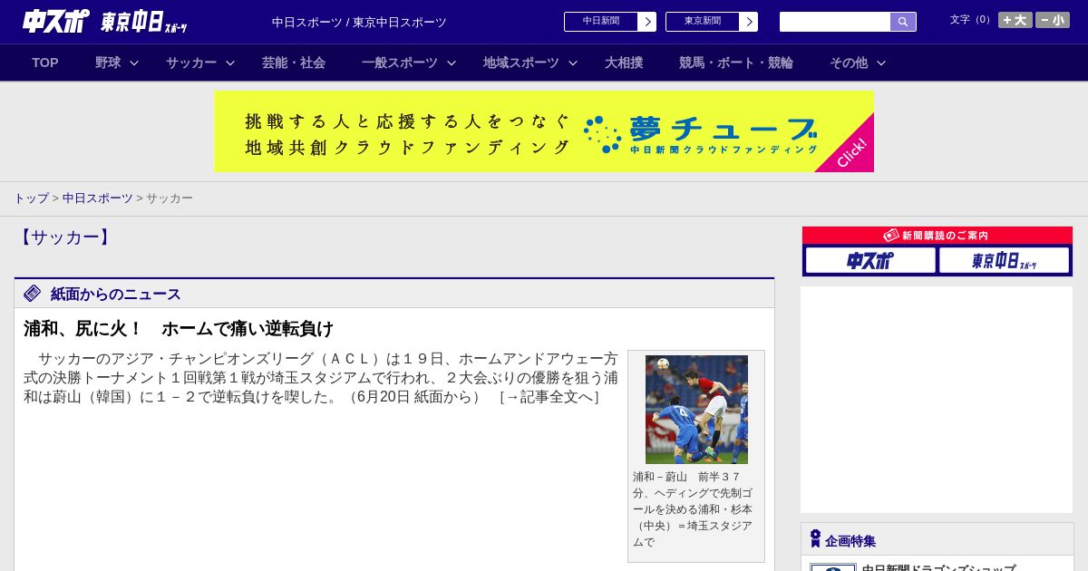Click the 紙面からのニュース section icon
This screenshot has width=1088, height=571.
pyautogui.click(x=33, y=293)
